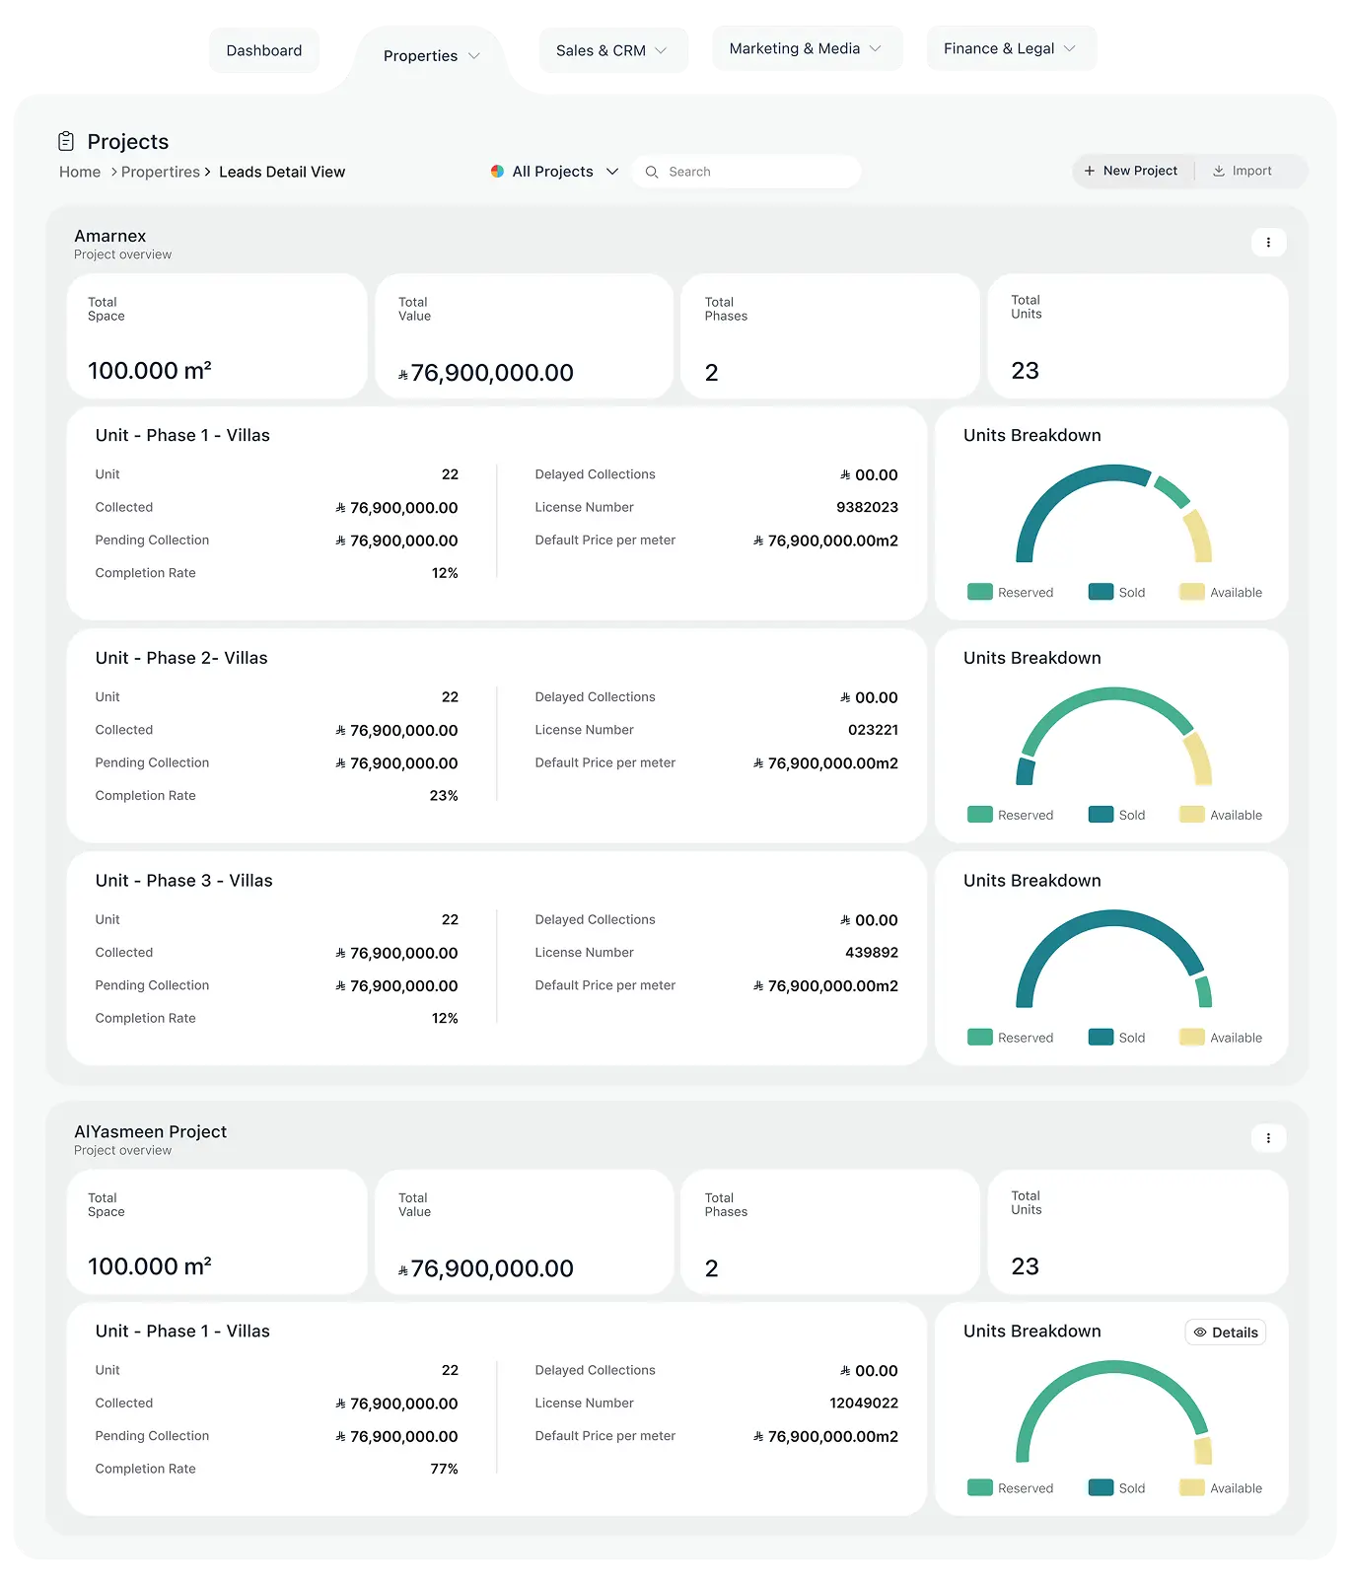
Task: Click the Projects clipboard icon
Action: tap(66, 141)
